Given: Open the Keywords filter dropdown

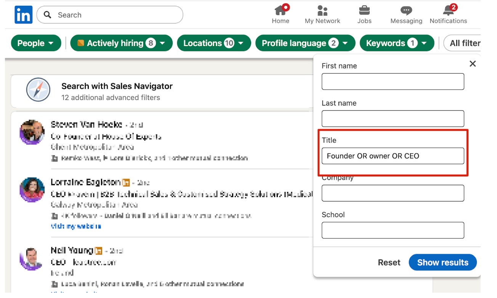Looking at the screenshot, I should pyautogui.click(x=397, y=43).
